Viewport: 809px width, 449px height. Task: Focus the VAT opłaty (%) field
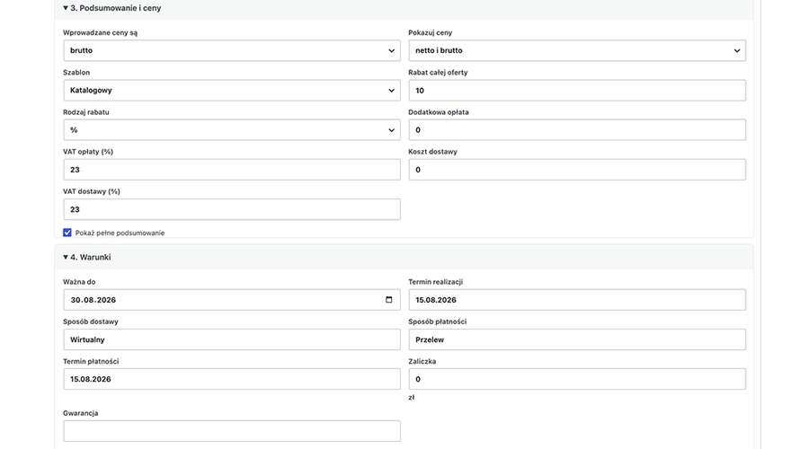tap(232, 170)
